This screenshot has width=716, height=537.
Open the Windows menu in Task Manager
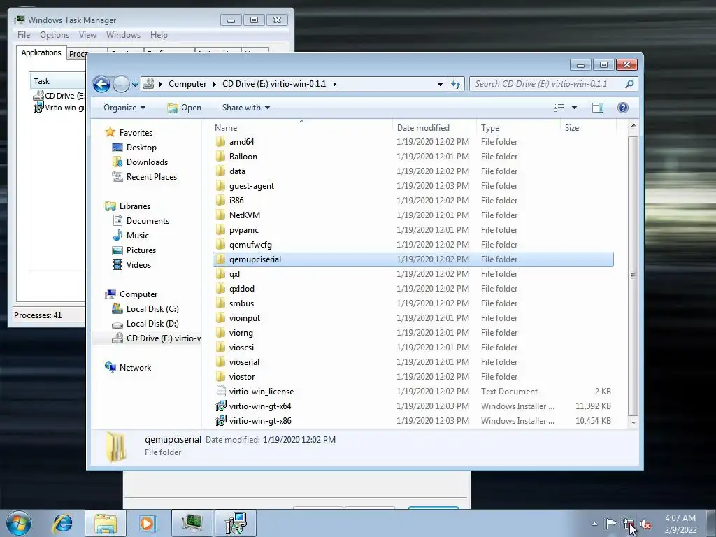[123, 35]
